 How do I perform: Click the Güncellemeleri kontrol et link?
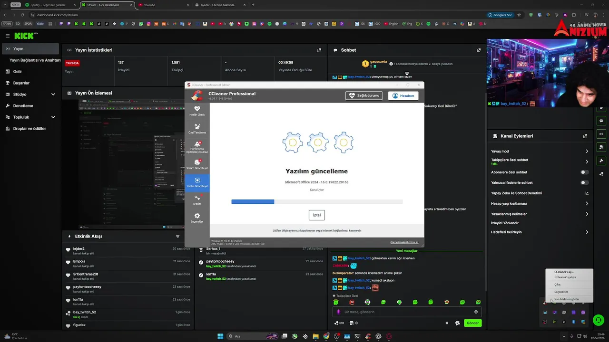(x=404, y=242)
